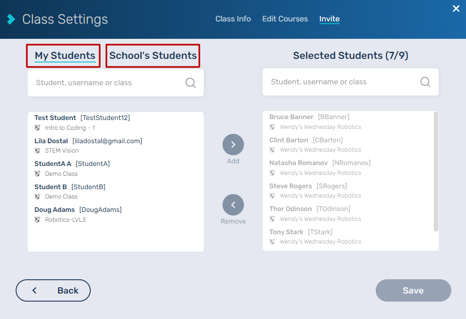Click the class icon beside Robotics-LVL3
Viewport: 466px width, 319px height.
point(38,220)
